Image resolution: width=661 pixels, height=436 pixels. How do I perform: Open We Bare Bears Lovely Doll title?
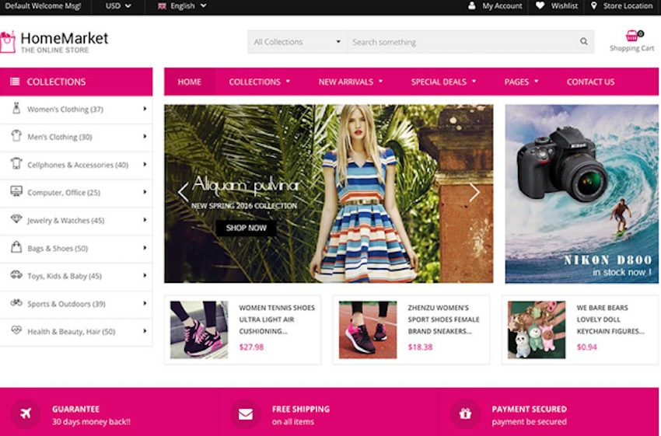[610, 319]
